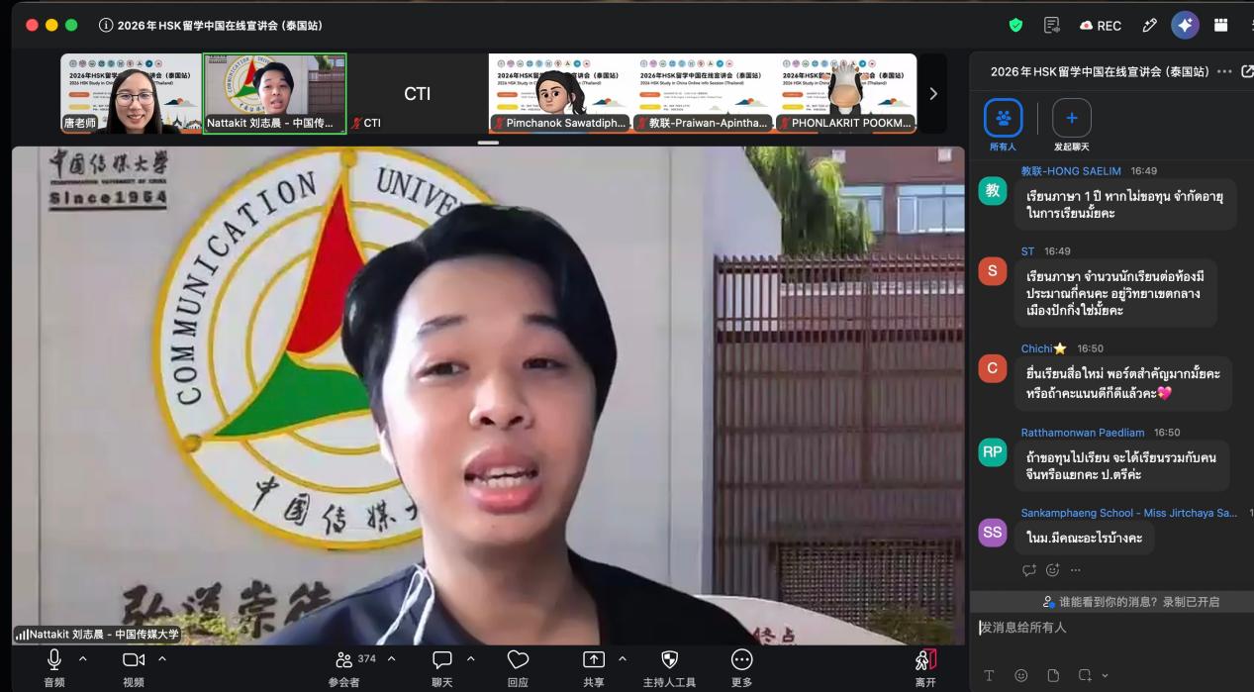Screen dimensions: 1254x692
Task: Select 唐老师 video thumbnail
Action: pyautogui.click(x=131, y=93)
